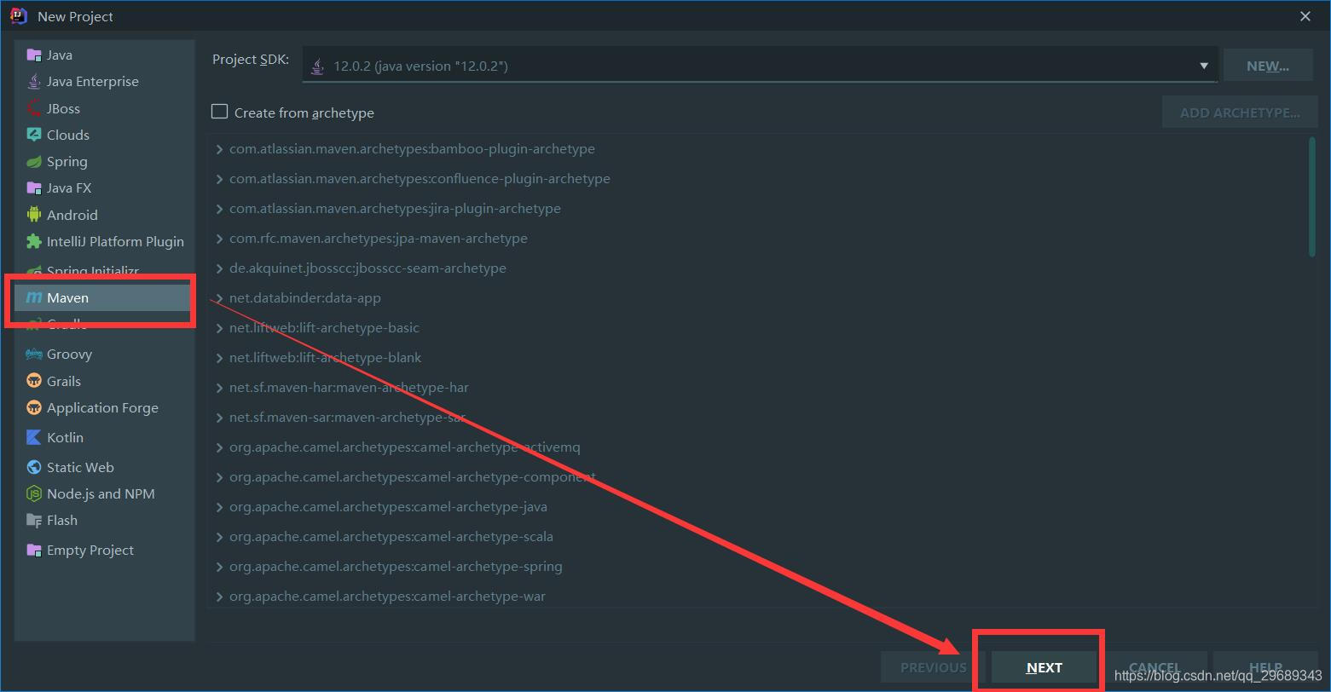
Task: Click the ADD ARCHETYPE... button
Action: (1240, 112)
